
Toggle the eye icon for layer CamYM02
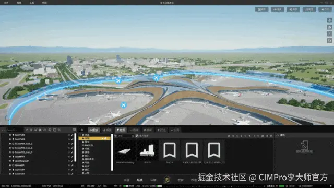coord(10,139)
